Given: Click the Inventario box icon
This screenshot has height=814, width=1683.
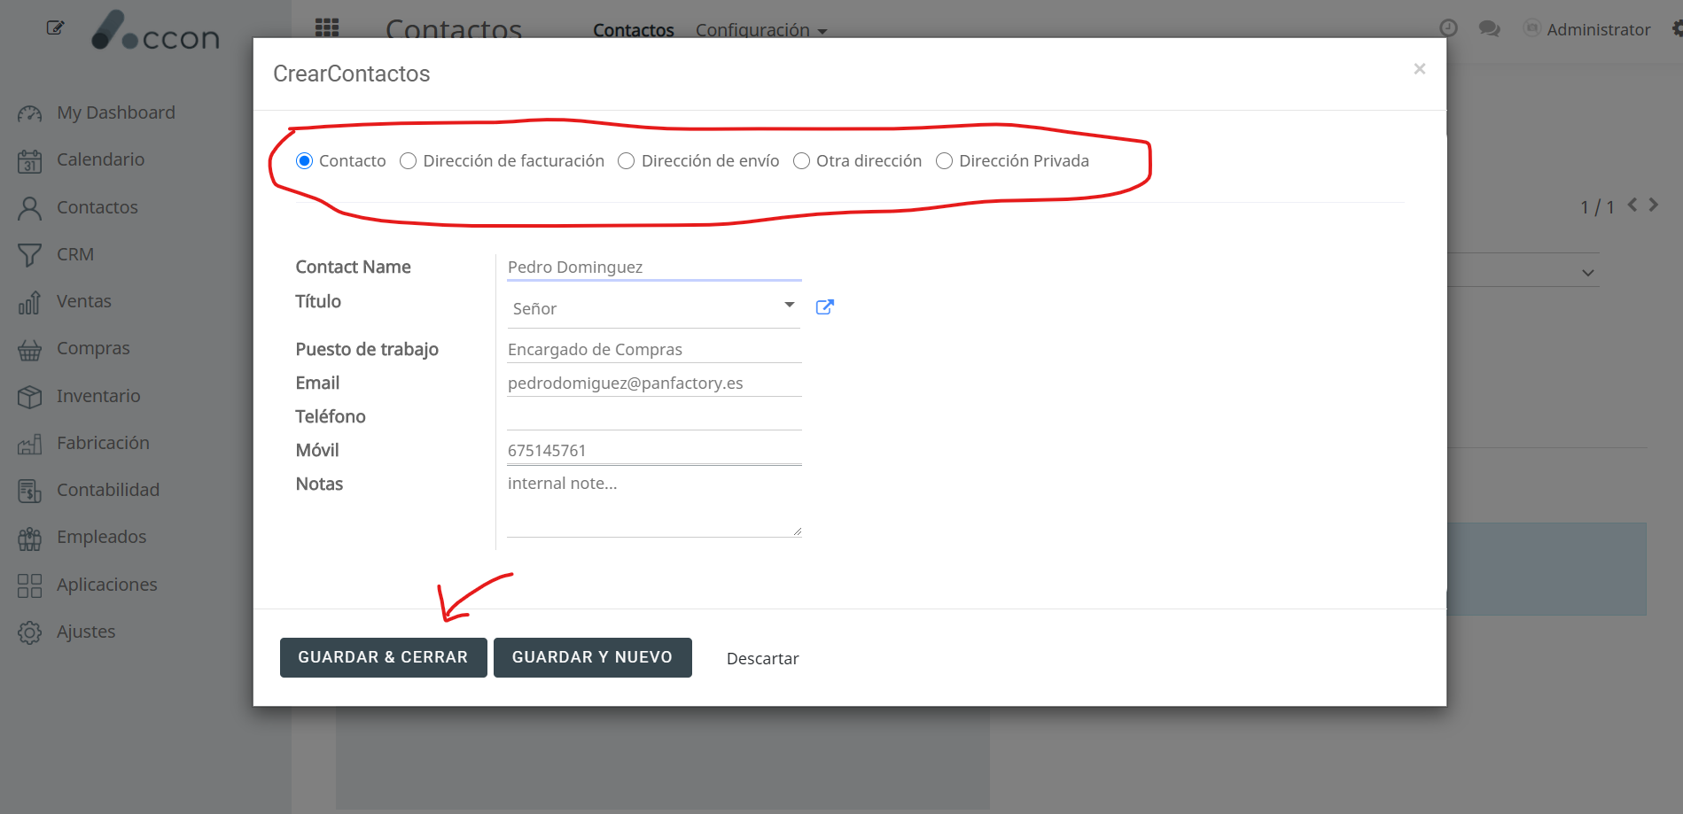Looking at the screenshot, I should point(29,397).
